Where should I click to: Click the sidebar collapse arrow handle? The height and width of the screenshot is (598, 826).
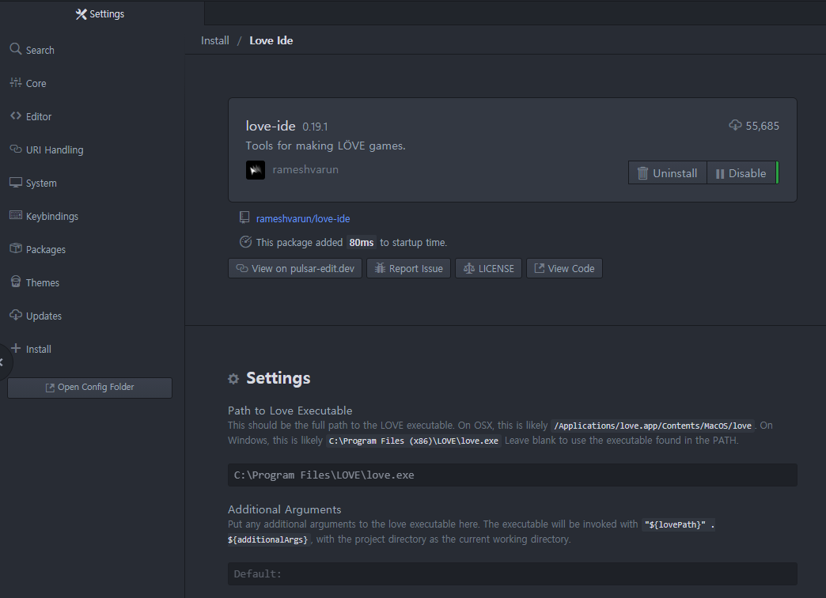click(x=3, y=362)
